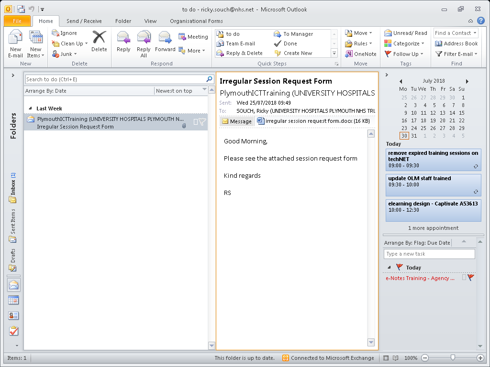Reply with a Meeting request
Viewport: 490px width, 367px height.
point(193,37)
